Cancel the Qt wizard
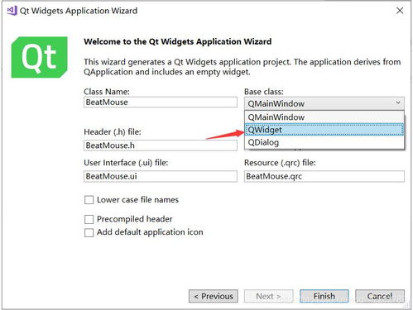The height and width of the screenshot is (310, 413). tap(380, 296)
